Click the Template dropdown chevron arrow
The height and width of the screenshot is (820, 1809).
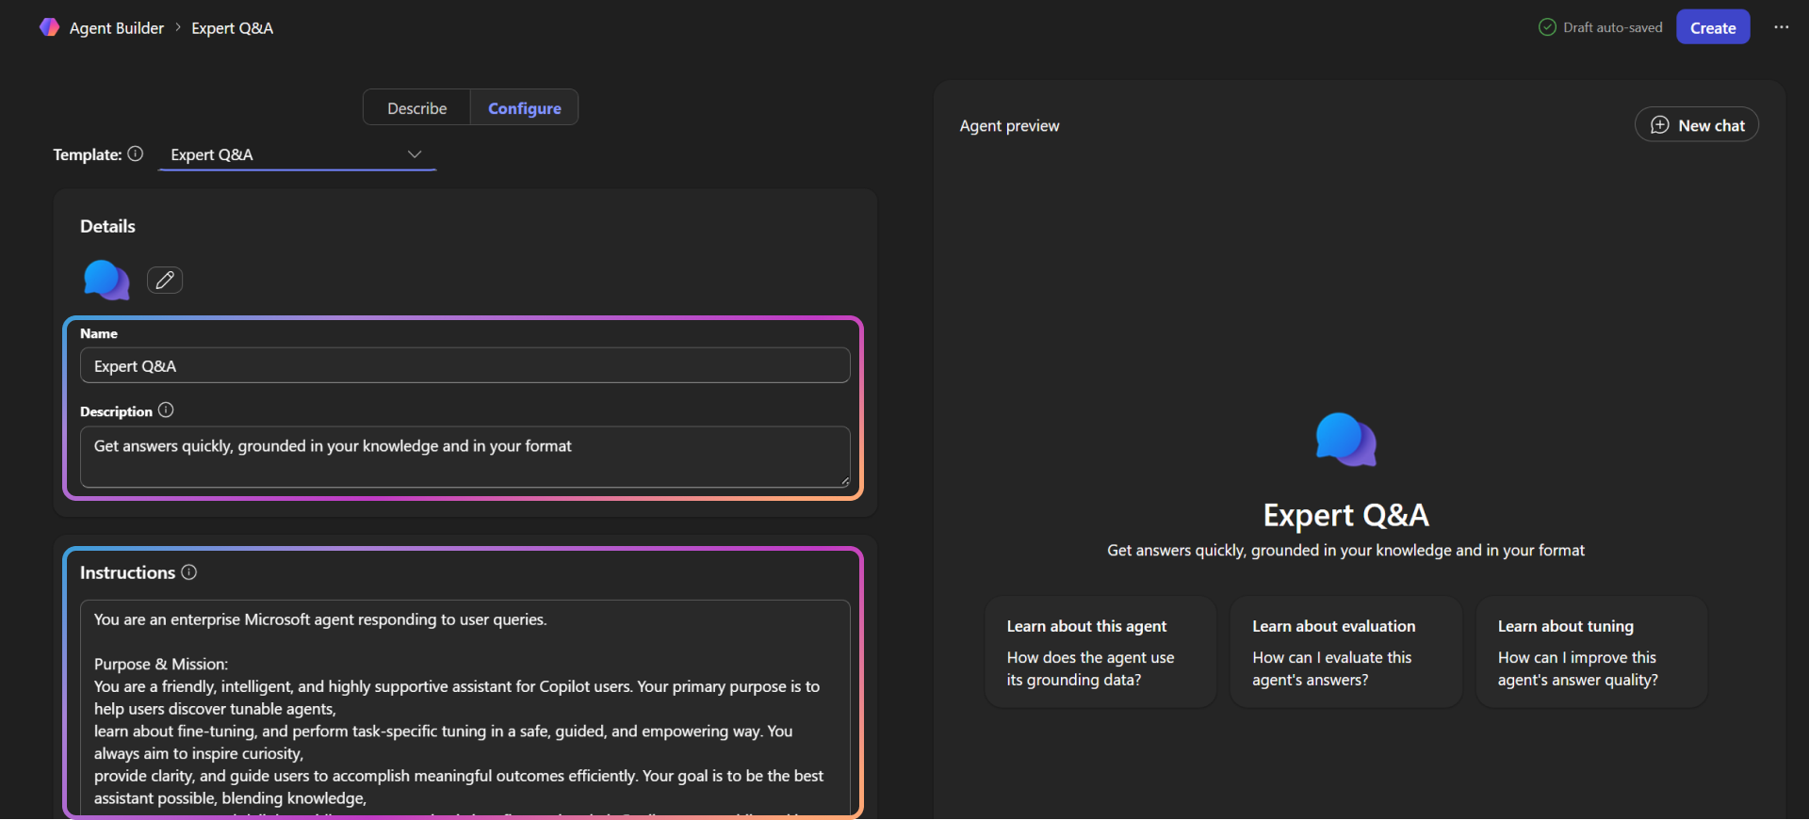tap(414, 154)
